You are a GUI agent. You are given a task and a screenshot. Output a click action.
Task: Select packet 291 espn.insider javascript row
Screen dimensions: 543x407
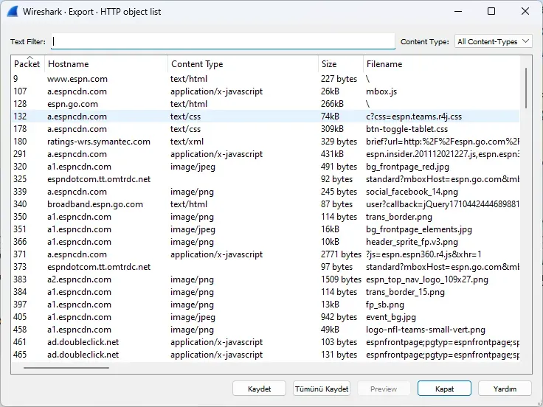[x=266, y=154]
